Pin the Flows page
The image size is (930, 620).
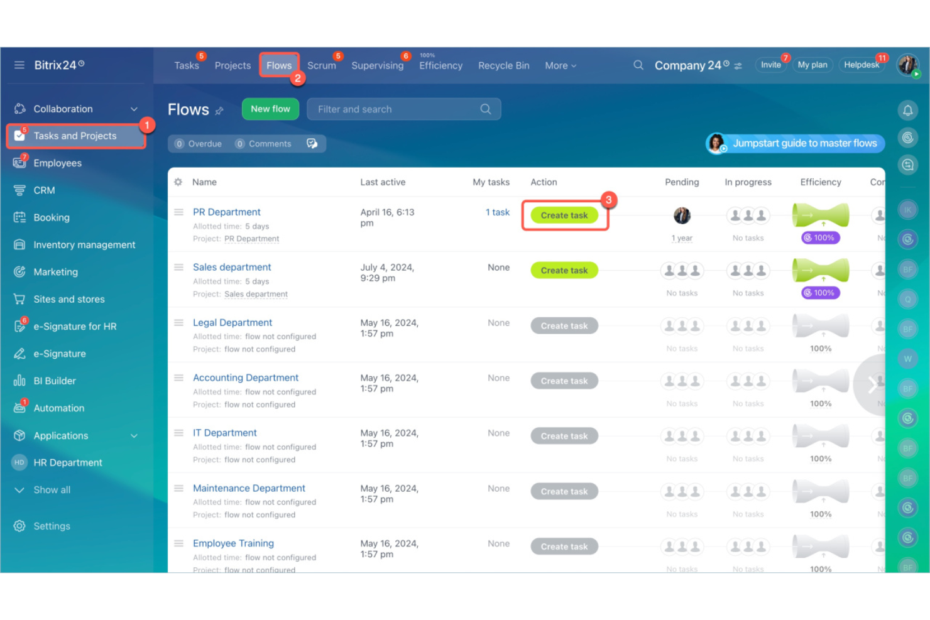[219, 111]
